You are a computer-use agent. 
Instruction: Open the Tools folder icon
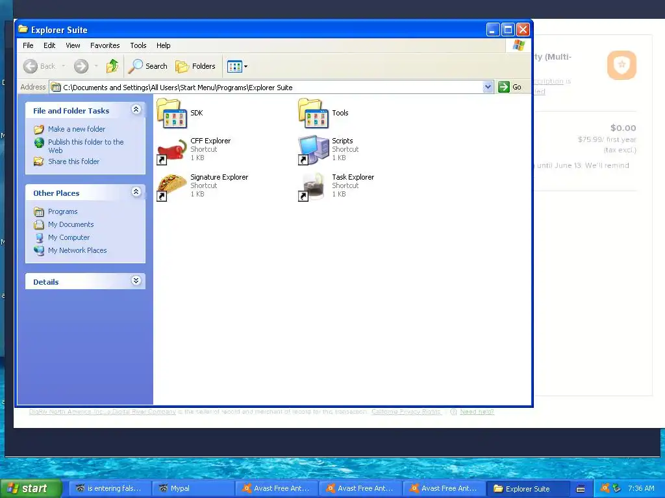point(314,113)
